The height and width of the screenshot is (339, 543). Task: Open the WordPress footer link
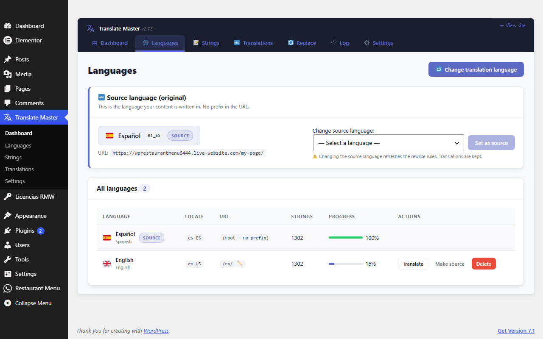156,331
